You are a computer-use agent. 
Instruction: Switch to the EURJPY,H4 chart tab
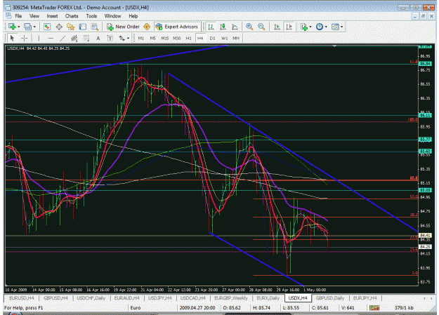(x=365, y=298)
